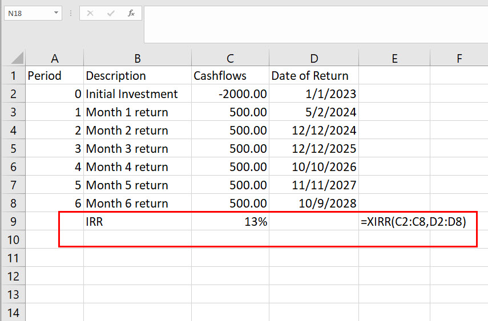Select row 9 header
The height and width of the screenshot is (321, 488).
(13, 222)
